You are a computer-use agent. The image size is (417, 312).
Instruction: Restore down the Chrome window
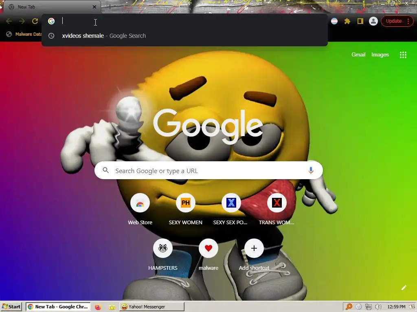pos(393,4)
